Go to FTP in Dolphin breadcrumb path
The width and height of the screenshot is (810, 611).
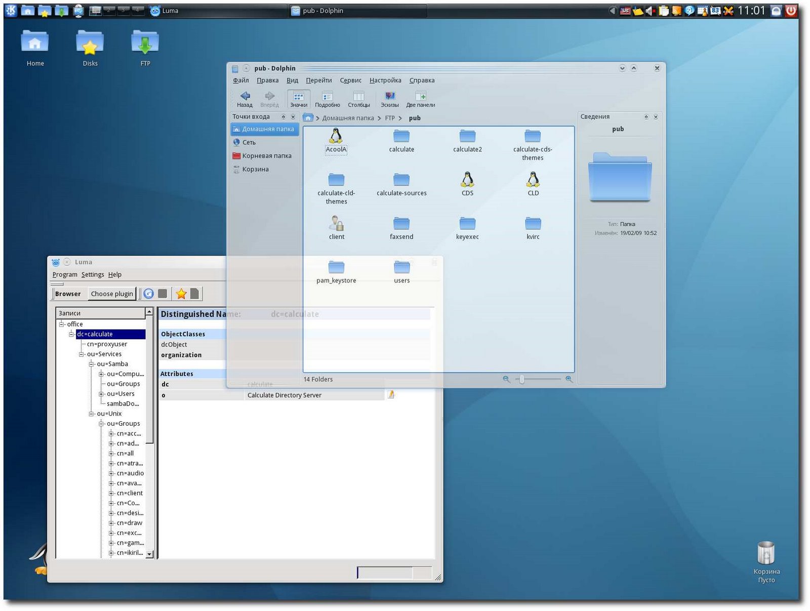(390, 118)
